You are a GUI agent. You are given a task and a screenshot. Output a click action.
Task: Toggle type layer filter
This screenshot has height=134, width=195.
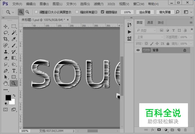(x=173, y=30)
